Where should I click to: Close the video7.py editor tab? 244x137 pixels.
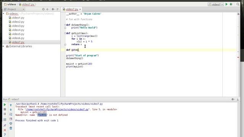(x=80, y=9)
